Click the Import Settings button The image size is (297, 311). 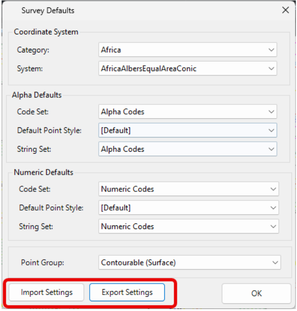(47, 292)
